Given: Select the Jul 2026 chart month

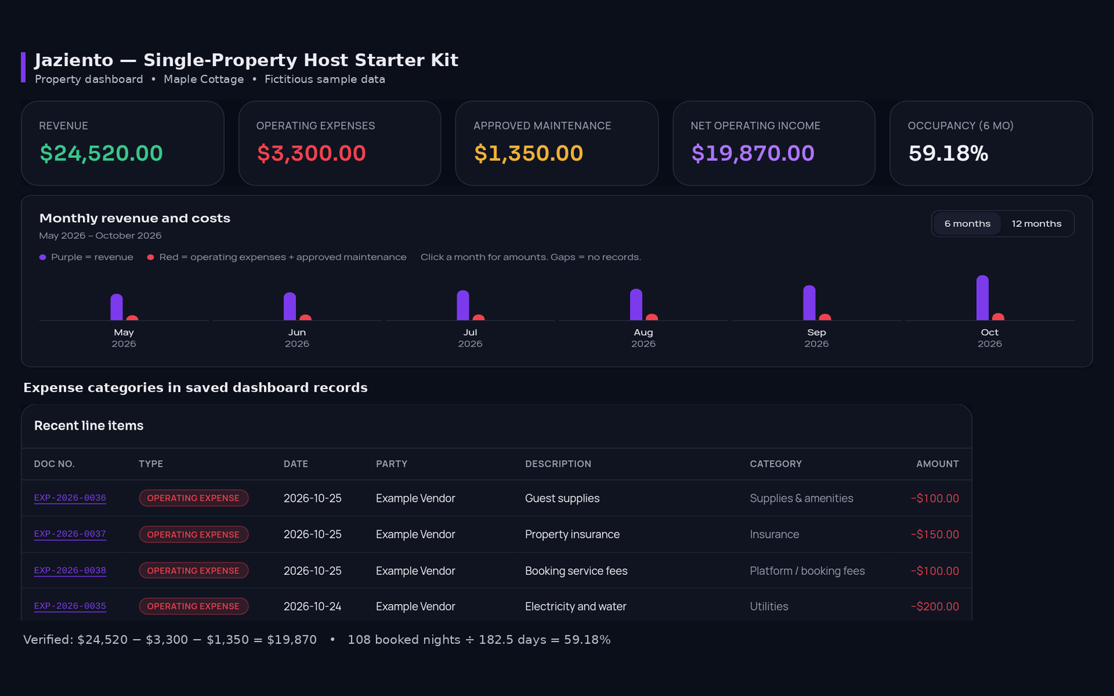Looking at the screenshot, I should [x=470, y=310].
